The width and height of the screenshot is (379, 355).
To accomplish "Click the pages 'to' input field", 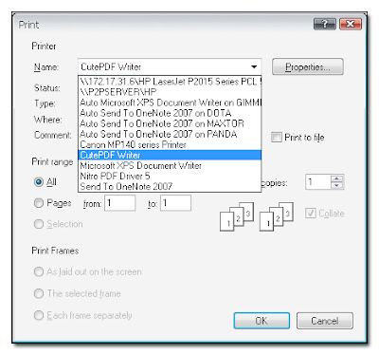I will click(x=175, y=203).
